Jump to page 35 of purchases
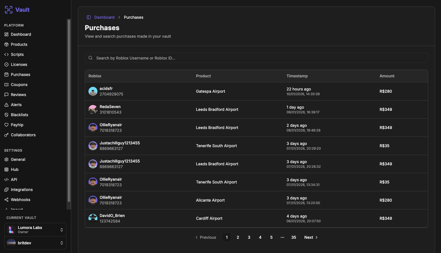The width and height of the screenshot is (441, 253). coord(294,237)
